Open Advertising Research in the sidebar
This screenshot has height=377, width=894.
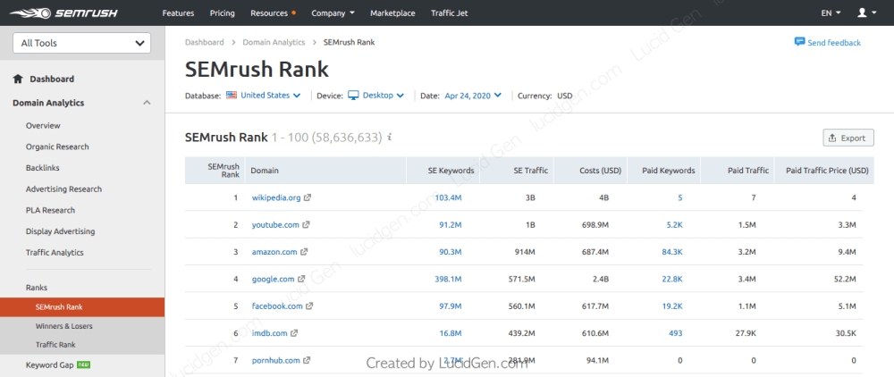(x=63, y=188)
